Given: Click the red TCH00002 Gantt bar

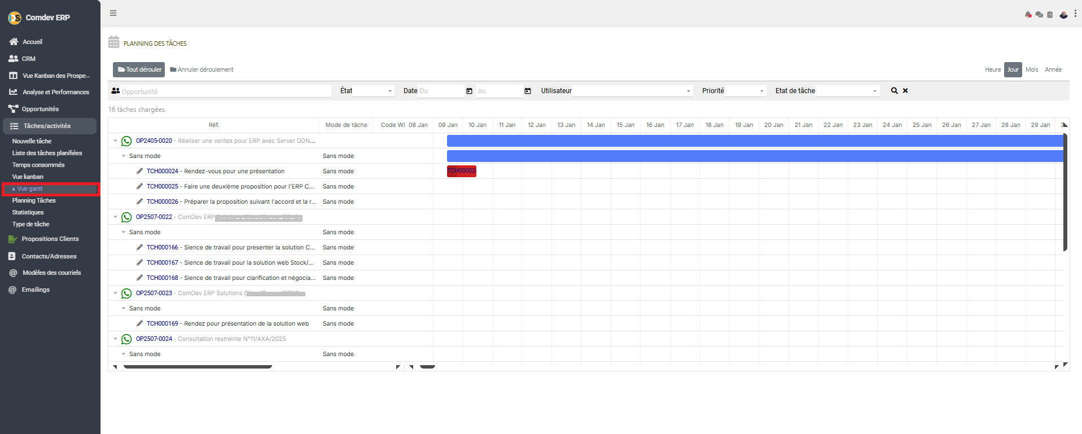Looking at the screenshot, I should (x=462, y=171).
